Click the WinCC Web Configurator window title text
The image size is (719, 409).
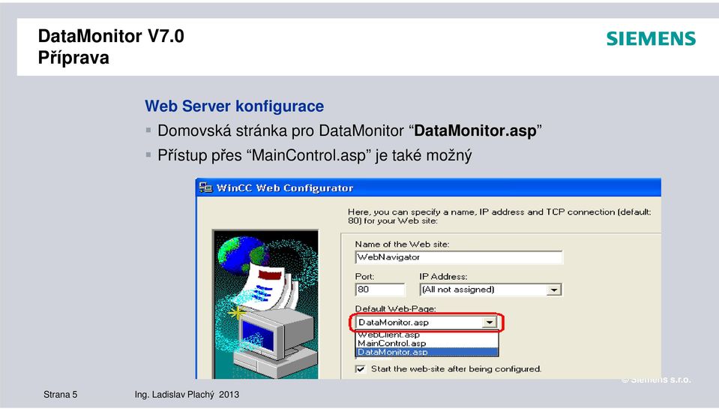(x=285, y=188)
